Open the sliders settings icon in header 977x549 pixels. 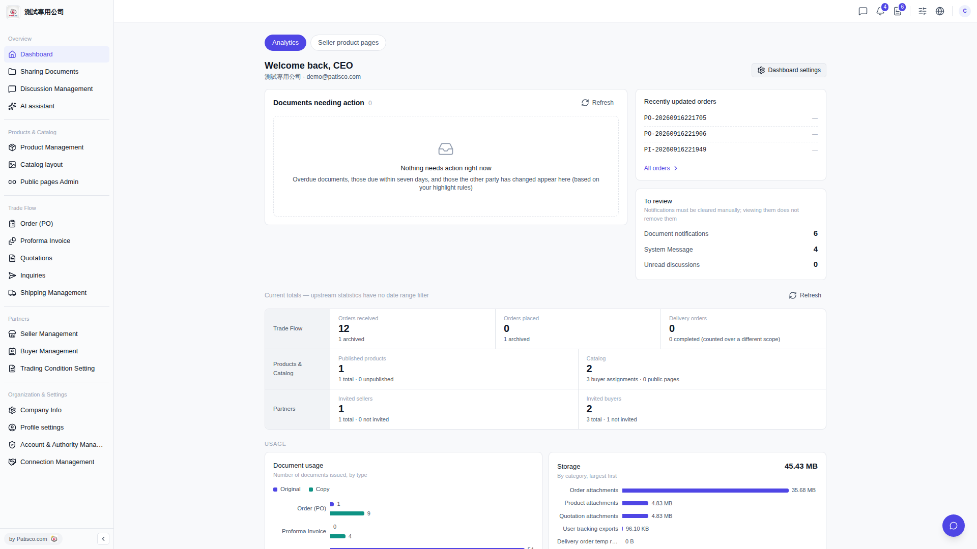click(923, 11)
